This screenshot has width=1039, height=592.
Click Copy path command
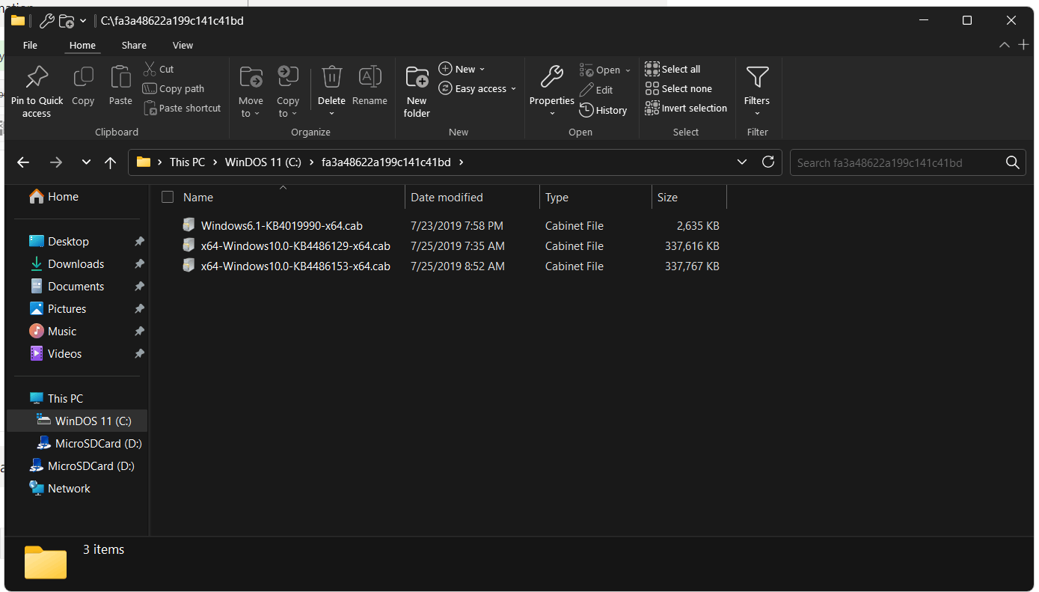pyautogui.click(x=174, y=88)
